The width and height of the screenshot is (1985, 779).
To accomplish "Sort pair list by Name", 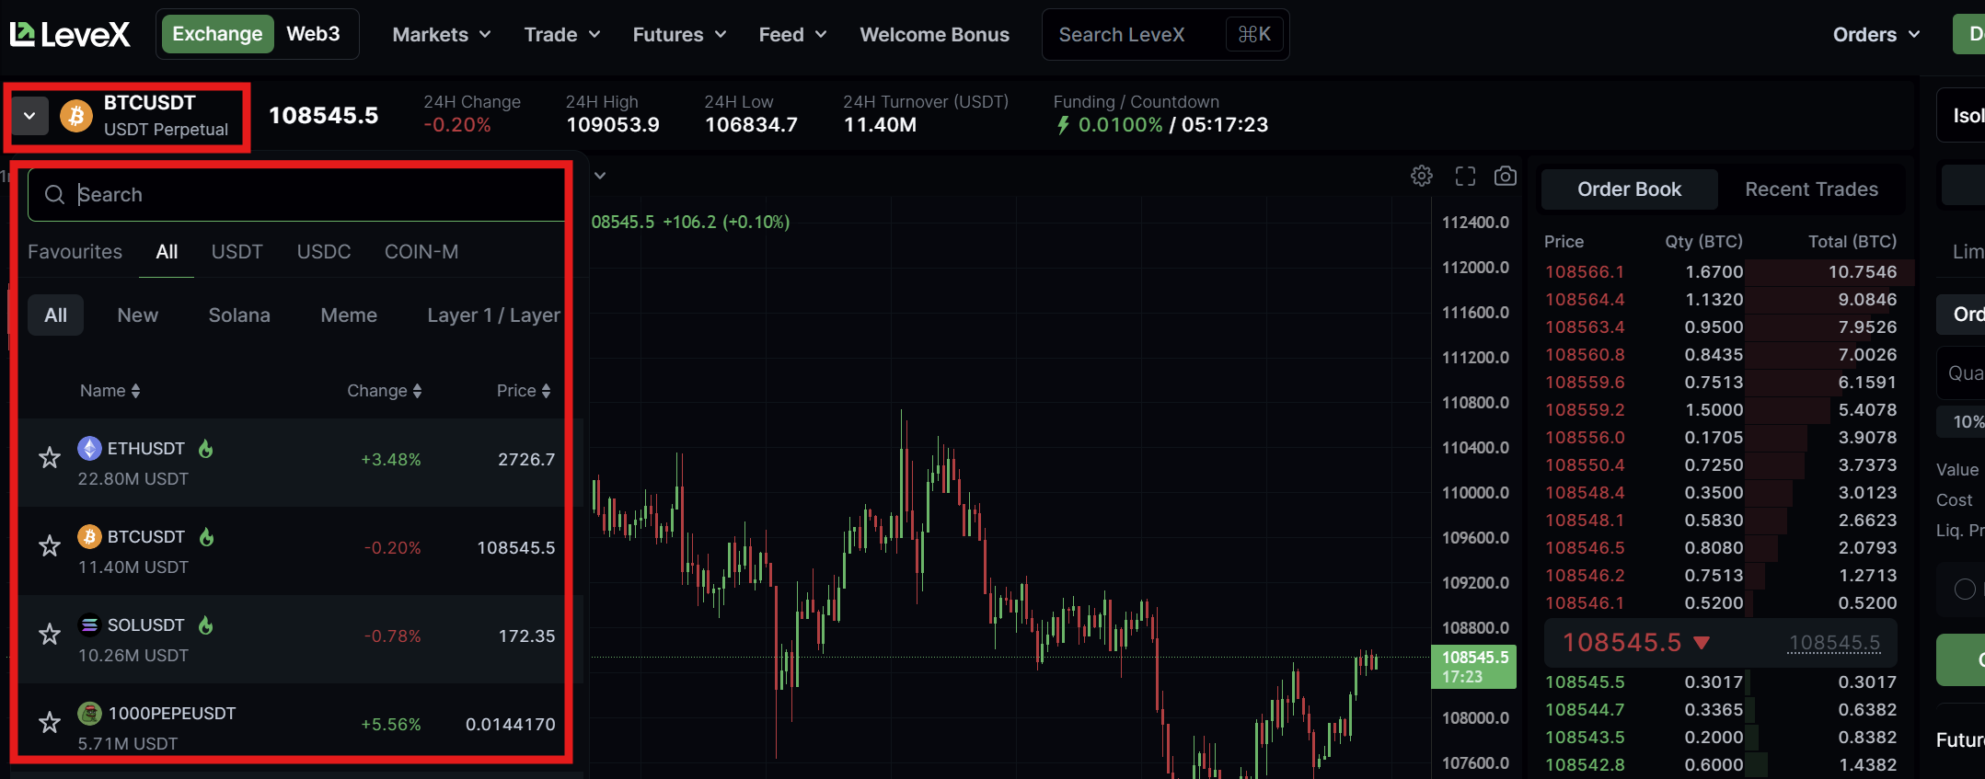I will pos(110,390).
